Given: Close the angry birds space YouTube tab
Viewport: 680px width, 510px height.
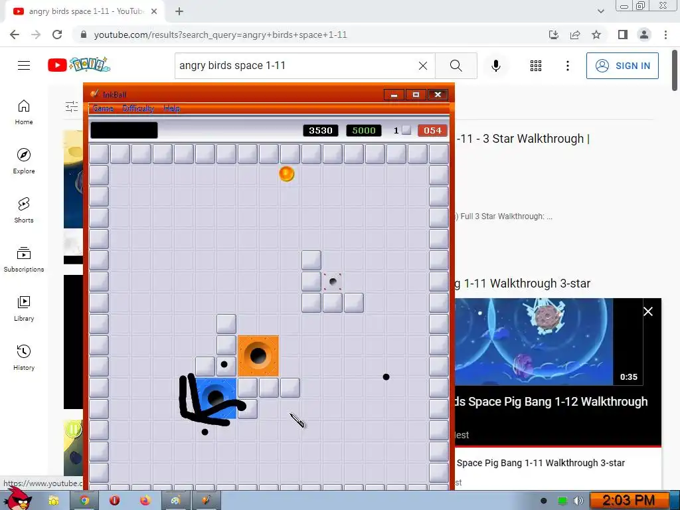Looking at the screenshot, I should point(154,11).
